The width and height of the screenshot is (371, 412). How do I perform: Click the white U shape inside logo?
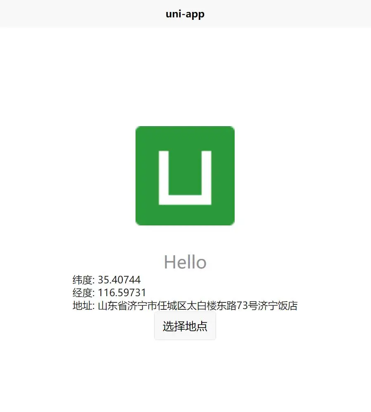185,178
